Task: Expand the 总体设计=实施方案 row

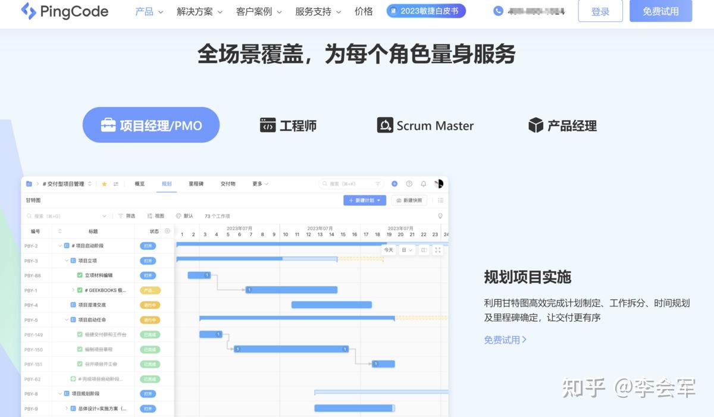Action: pos(67,408)
